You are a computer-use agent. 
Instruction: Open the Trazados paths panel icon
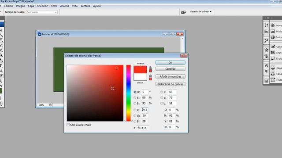point(273,80)
